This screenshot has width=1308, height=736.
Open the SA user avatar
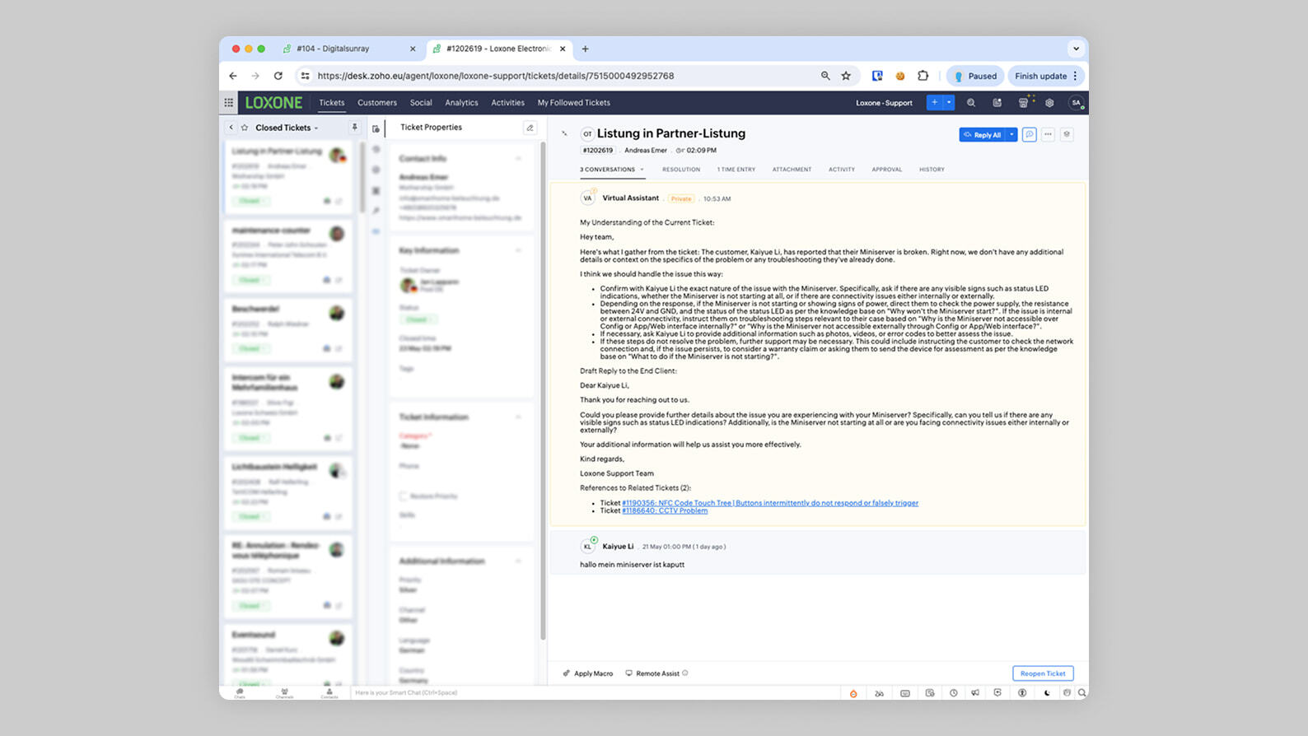click(x=1076, y=103)
